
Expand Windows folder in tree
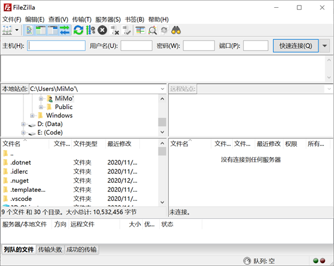point(32,116)
